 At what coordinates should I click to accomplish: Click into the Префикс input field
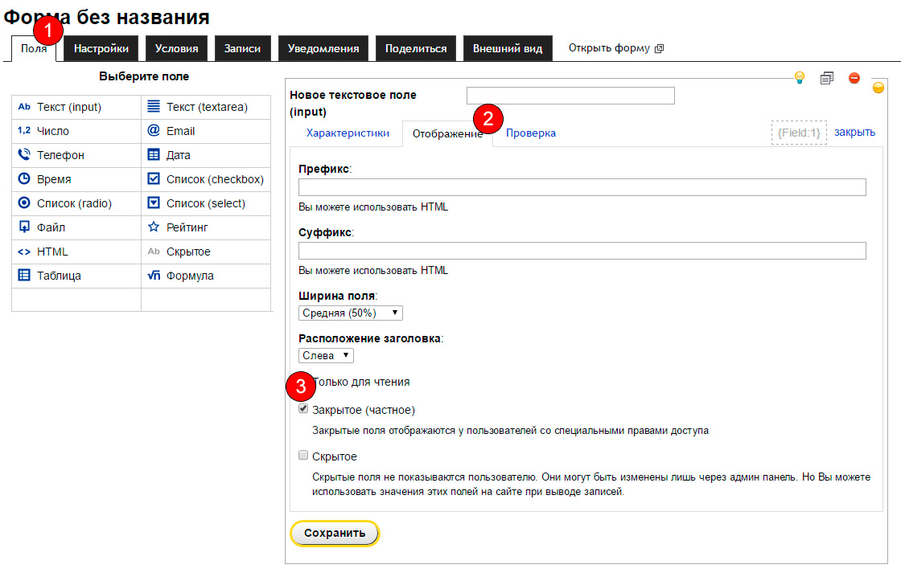[582, 187]
